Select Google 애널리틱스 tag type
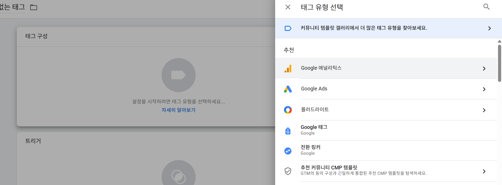Screen dimensions: 502x185 pos(386,68)
